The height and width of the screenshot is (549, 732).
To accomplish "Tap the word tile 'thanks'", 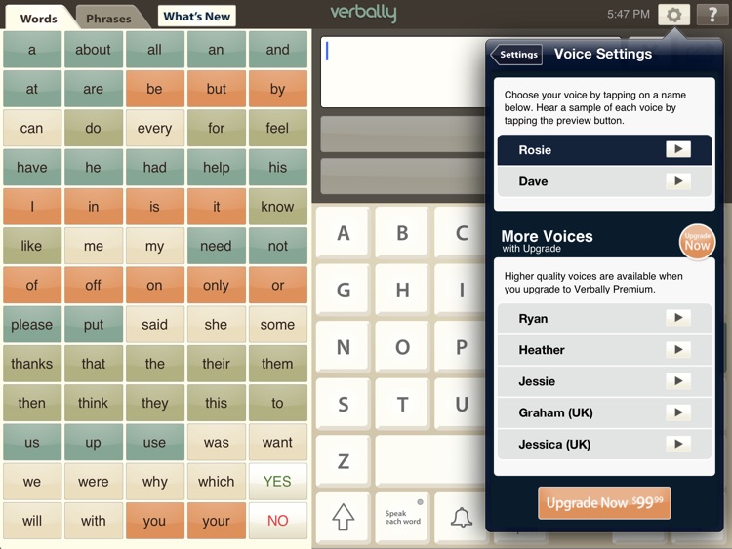I will (x=32, y=364).
